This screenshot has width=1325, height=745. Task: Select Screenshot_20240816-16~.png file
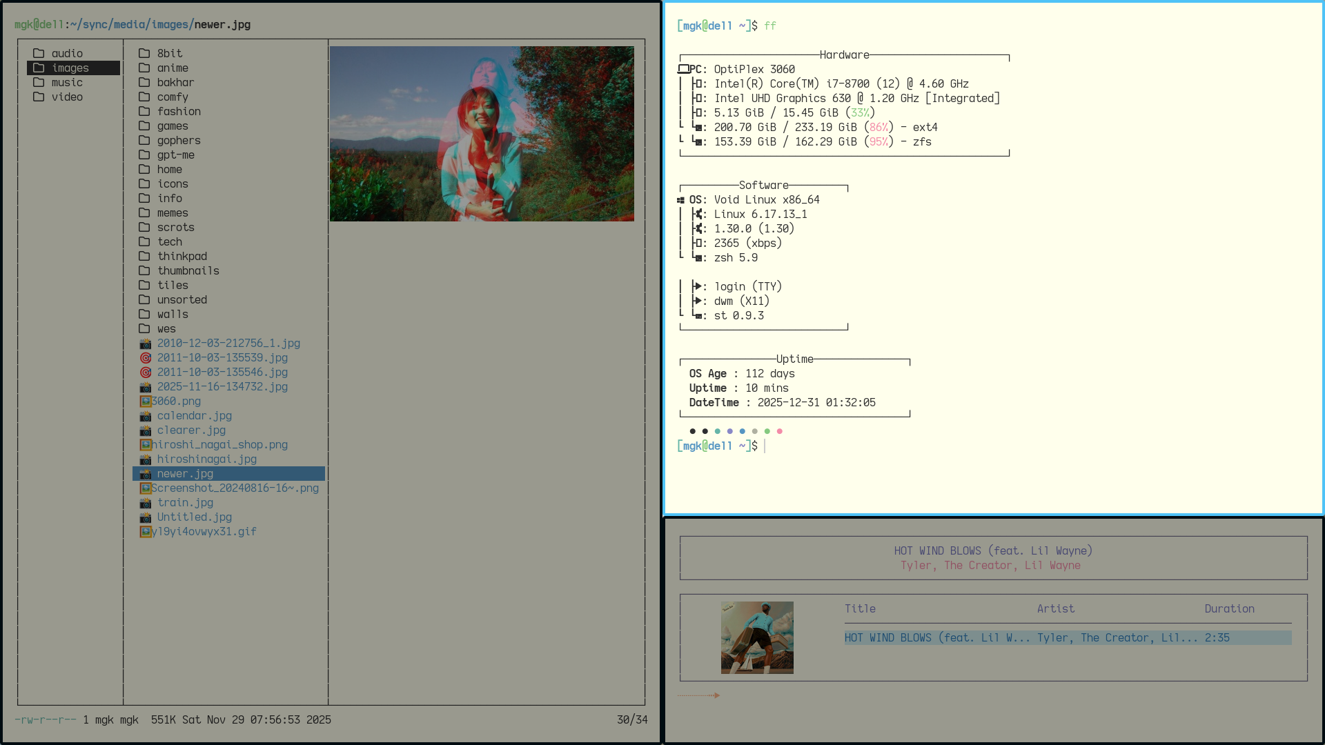(x=235, y=488)
